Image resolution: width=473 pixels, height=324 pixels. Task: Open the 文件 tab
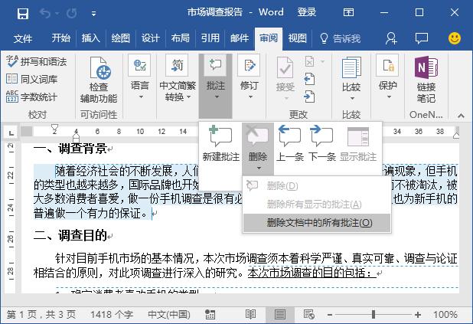coord(23,38)
